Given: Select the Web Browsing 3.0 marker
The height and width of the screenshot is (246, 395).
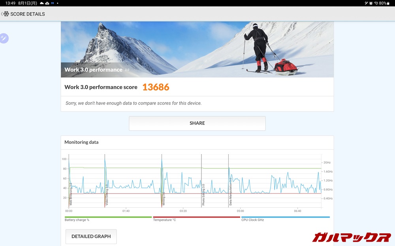Looking at the screenshot, I should coord(71,194).
